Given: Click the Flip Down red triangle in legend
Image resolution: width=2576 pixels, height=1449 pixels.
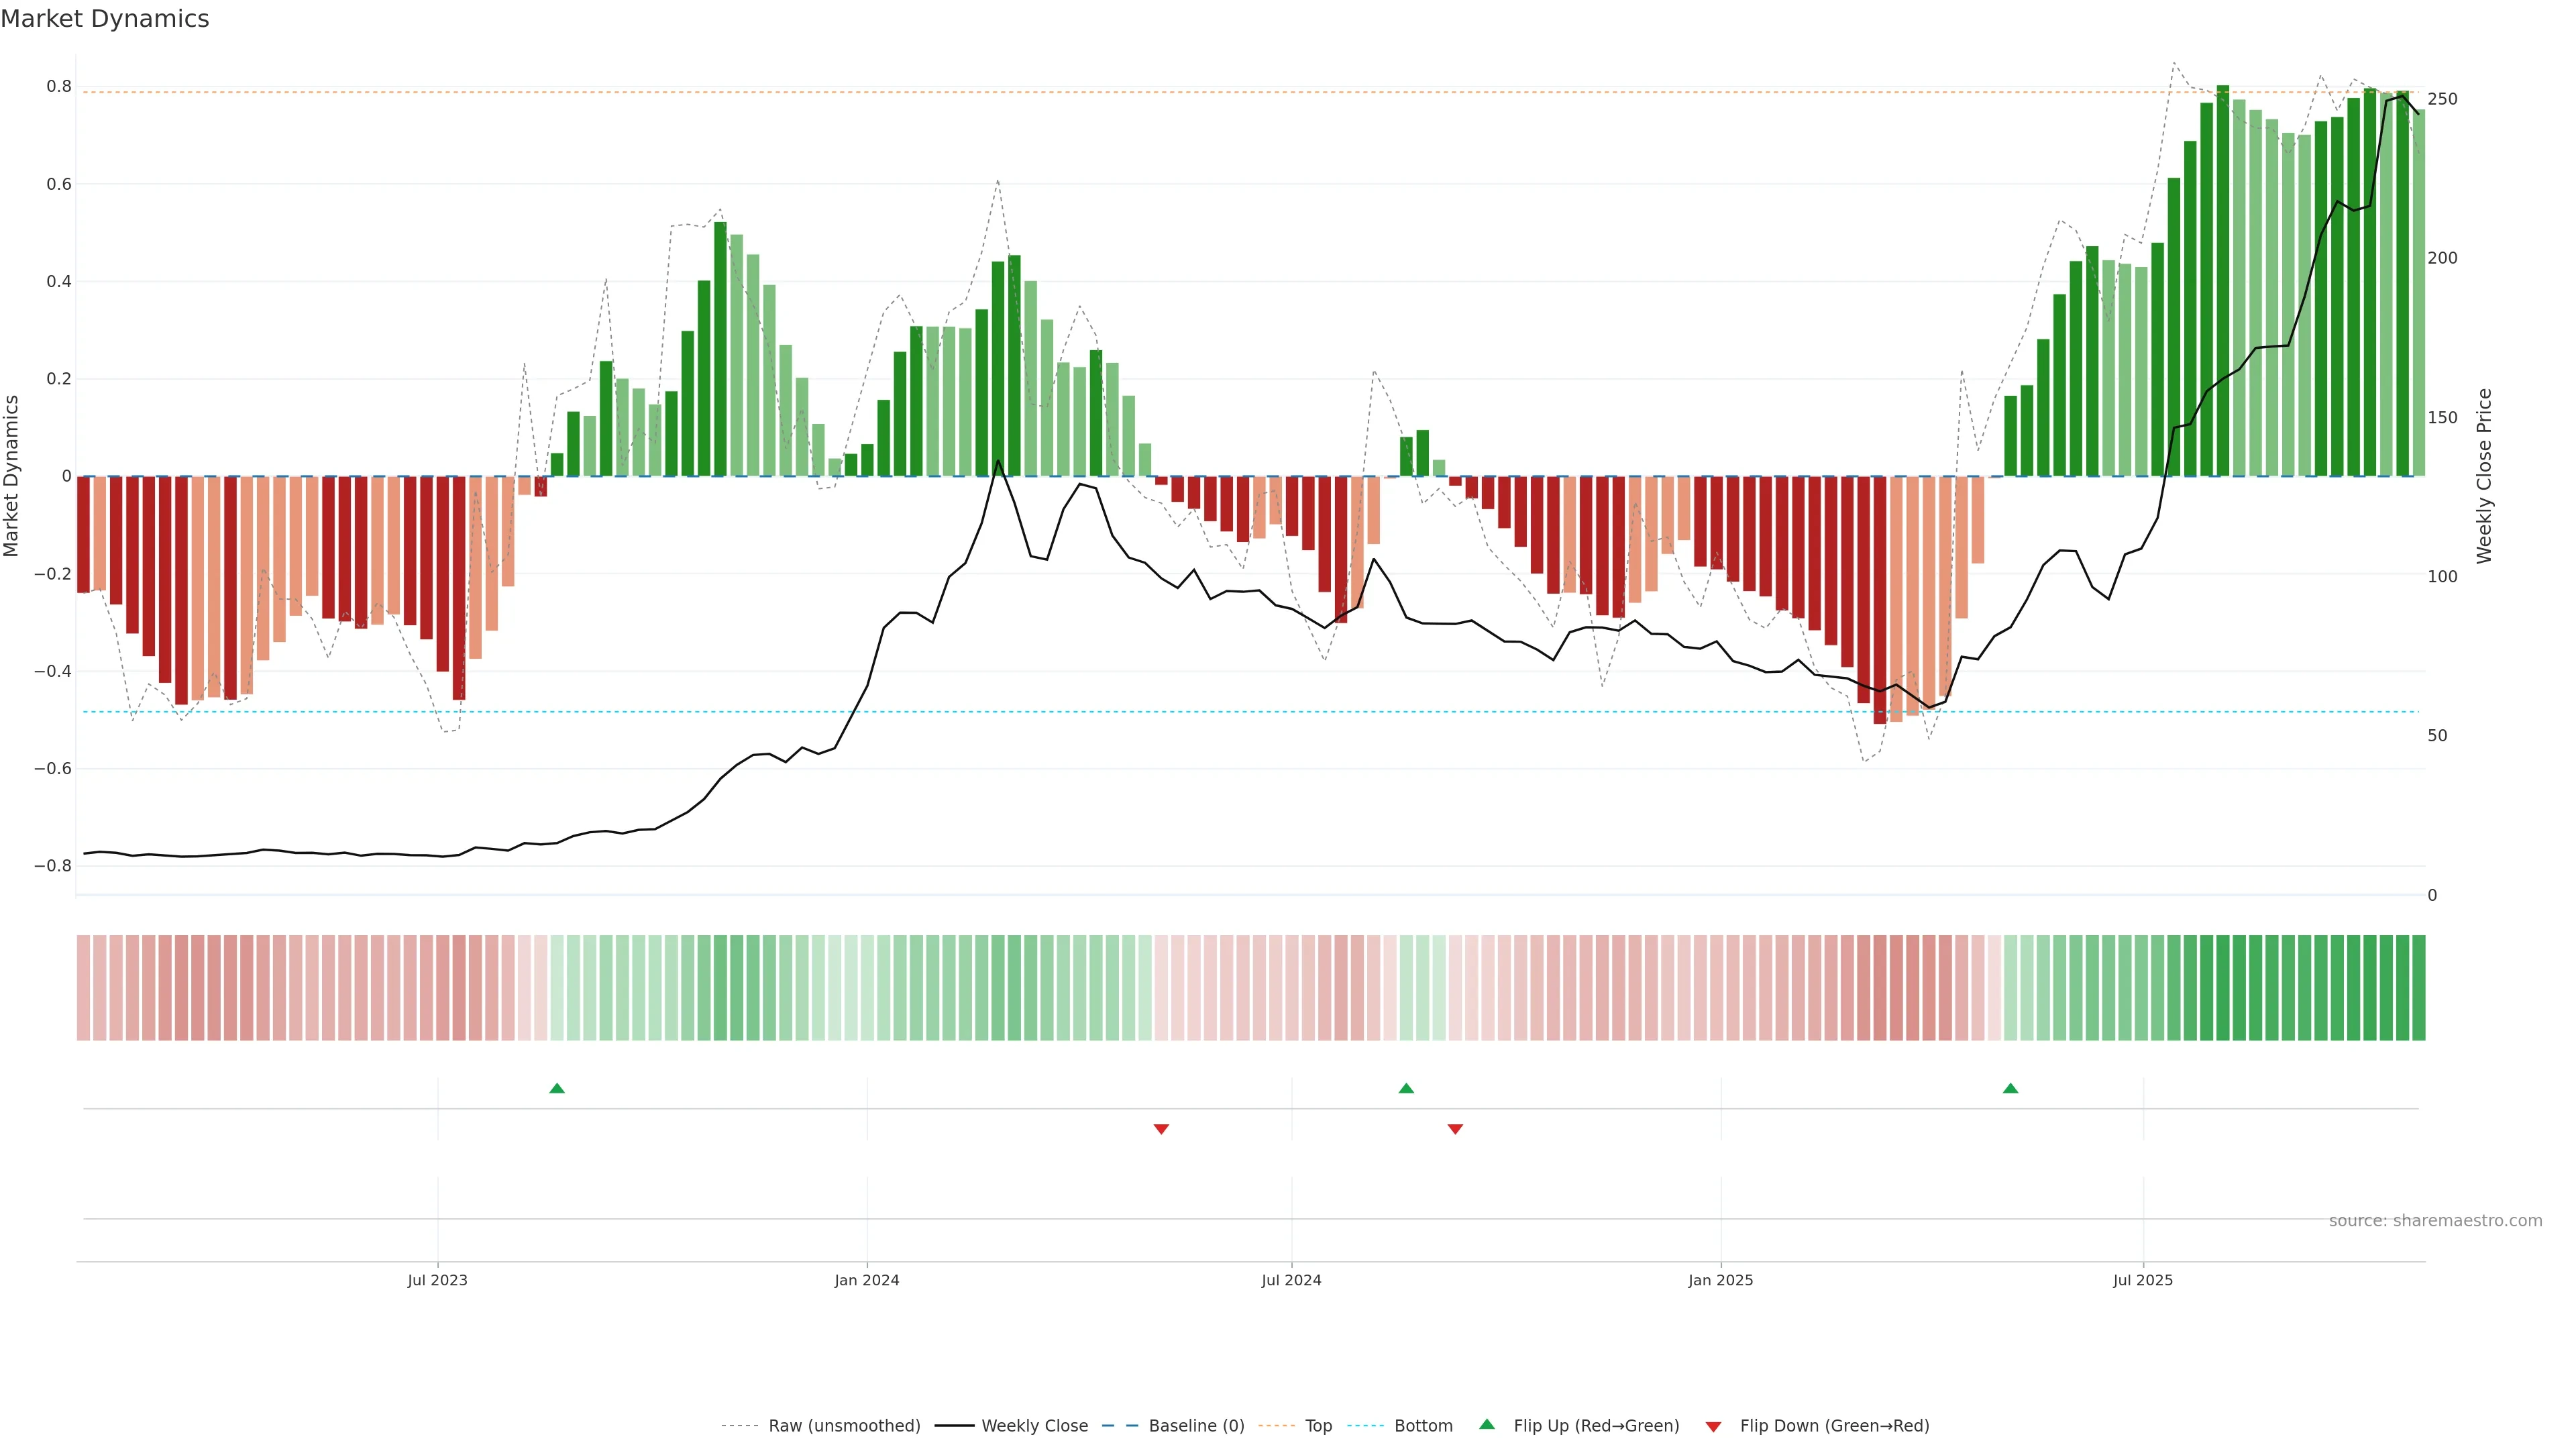Looking at the screenshot, I should pos(1713,1426).
